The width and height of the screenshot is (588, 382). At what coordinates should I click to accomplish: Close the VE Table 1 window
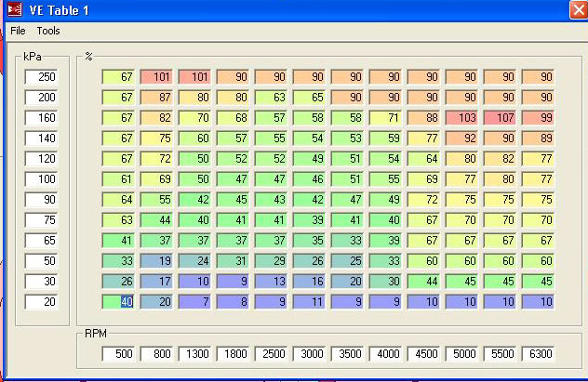[x=579, y=9]
